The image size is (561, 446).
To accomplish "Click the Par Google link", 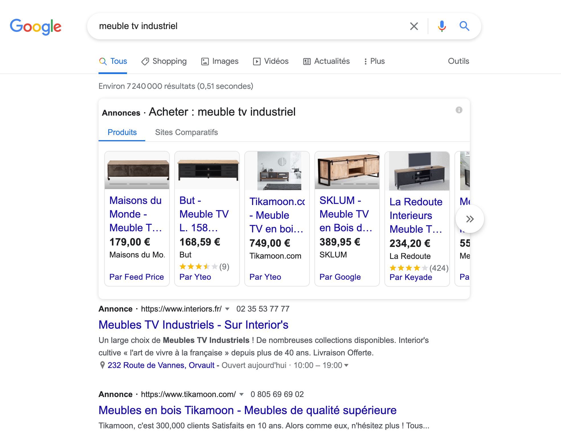I will pos(340,277).
